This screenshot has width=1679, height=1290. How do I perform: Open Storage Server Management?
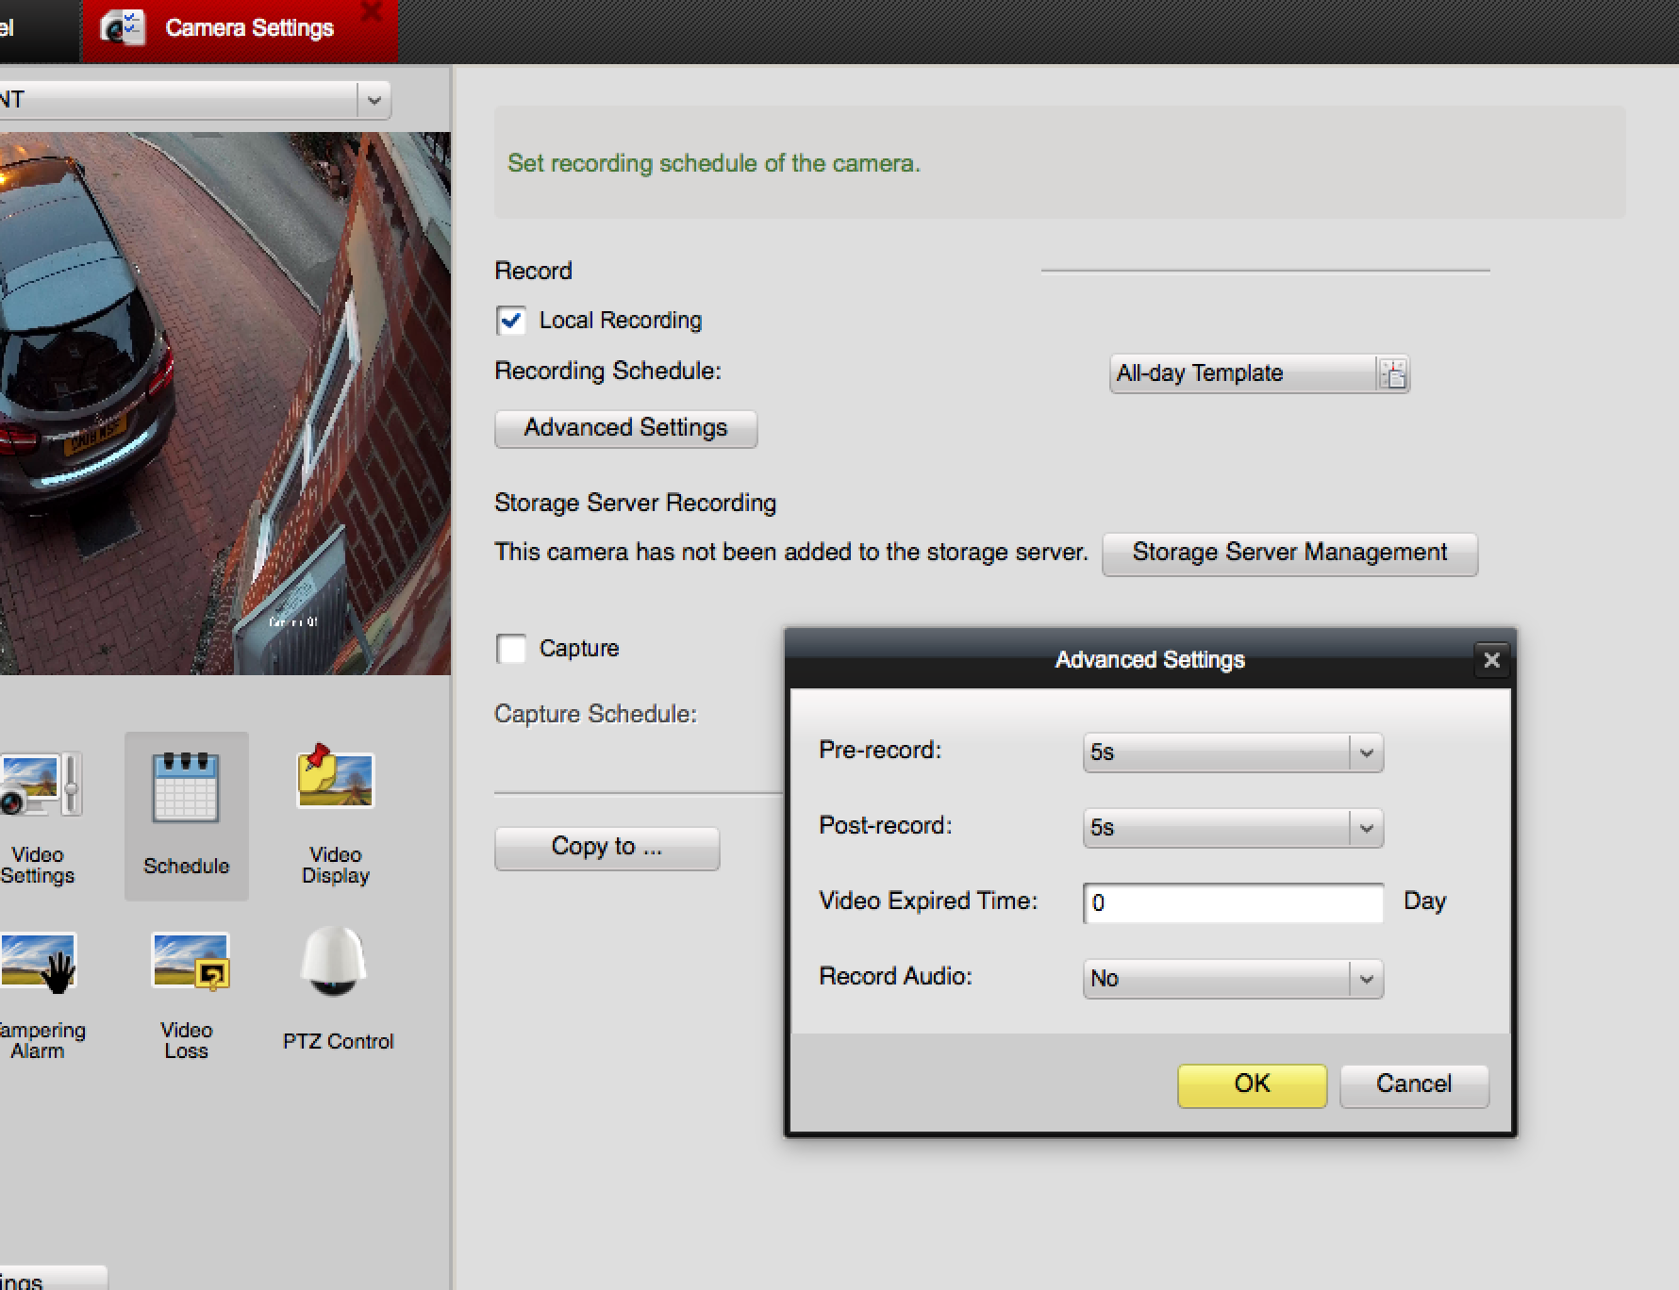point(1289,553)
